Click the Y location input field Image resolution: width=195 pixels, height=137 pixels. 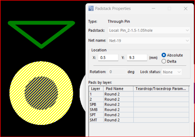click(137, 58)
